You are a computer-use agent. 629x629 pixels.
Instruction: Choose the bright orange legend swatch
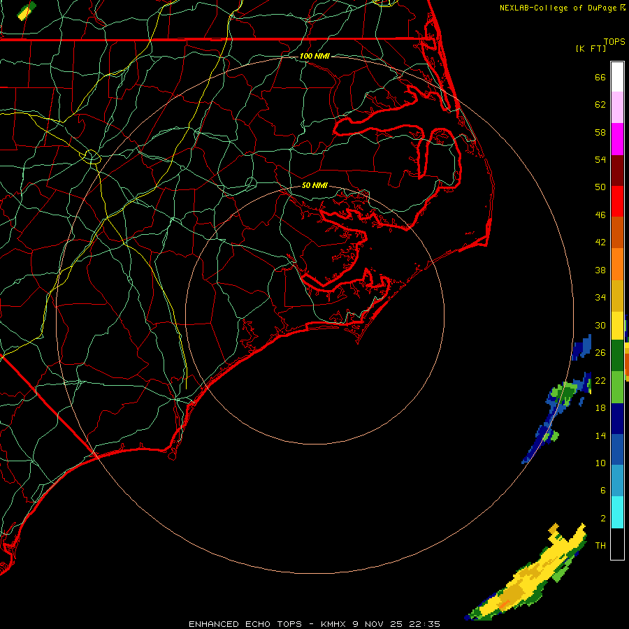click(x=617, y=264)
